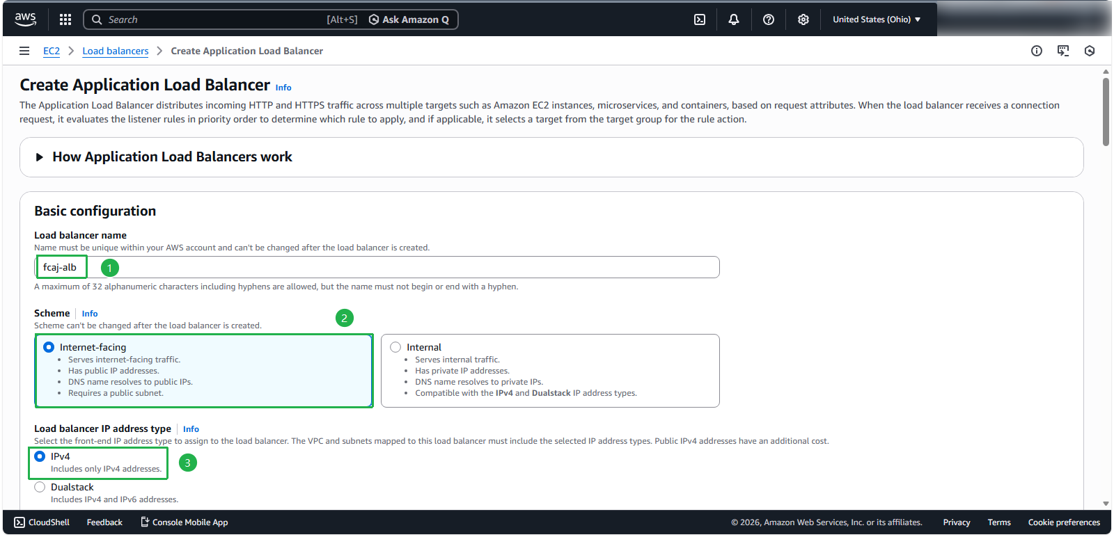Open Console Mobile App footer link
Image resolution: width=1114 pixels, height=537 pixels.
185,522
